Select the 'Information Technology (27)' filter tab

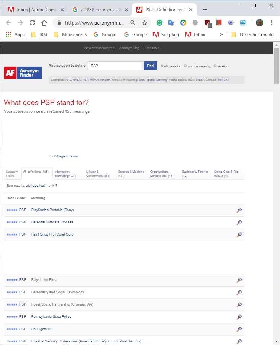tap(65, 173)
